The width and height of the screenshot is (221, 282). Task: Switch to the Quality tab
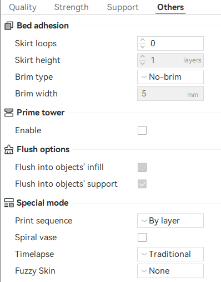click(x=23, y=7)
